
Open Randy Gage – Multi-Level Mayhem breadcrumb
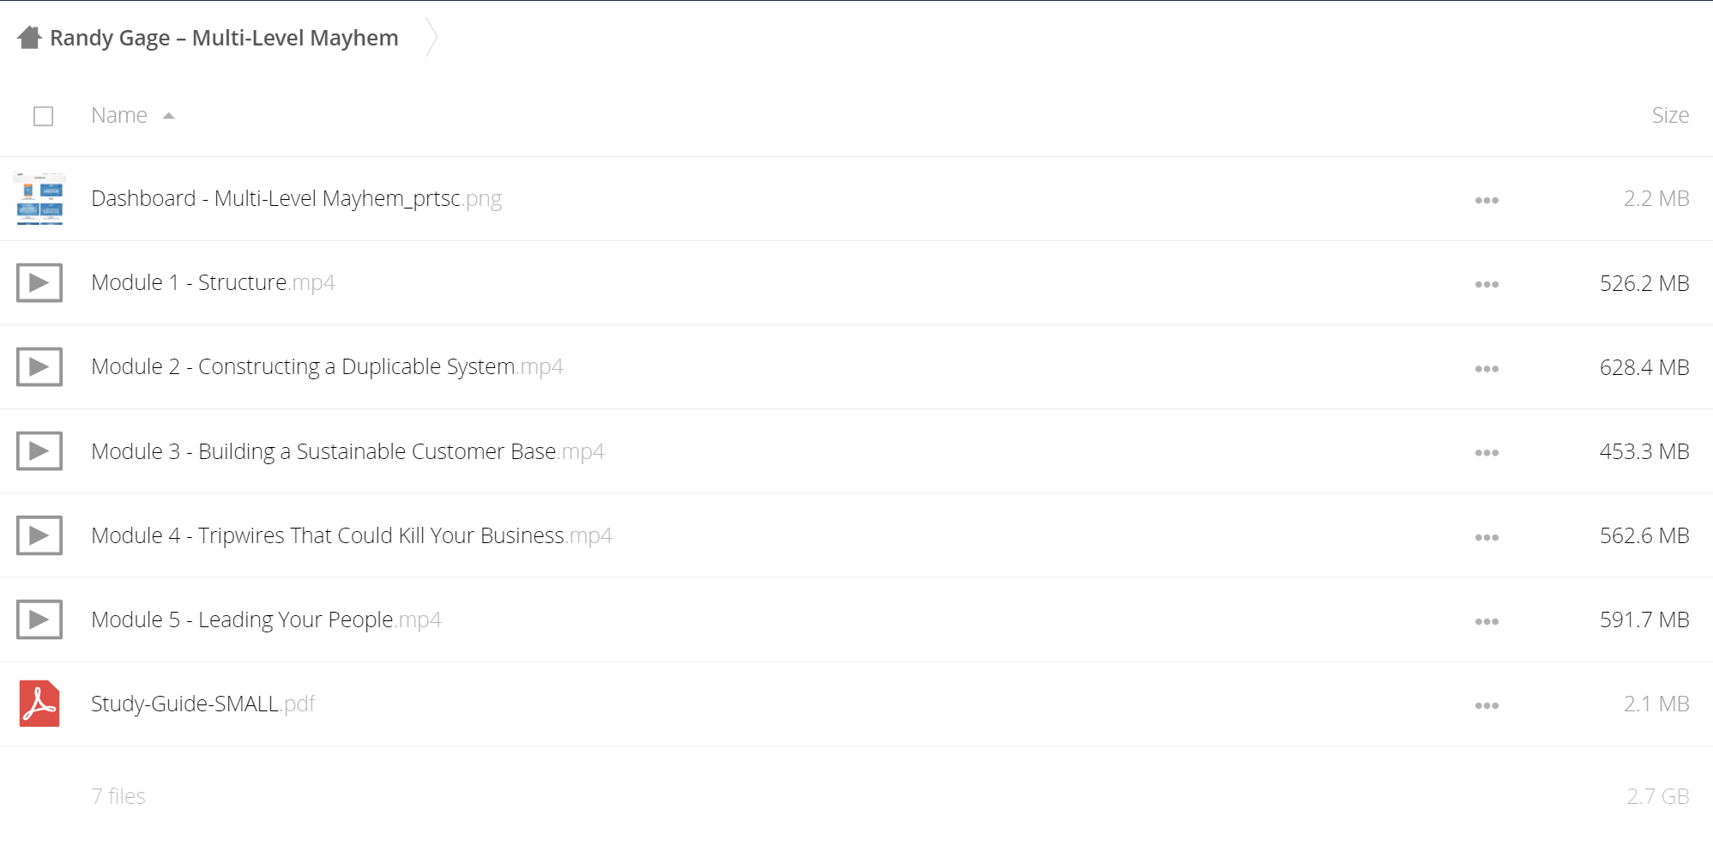(224, 38)
